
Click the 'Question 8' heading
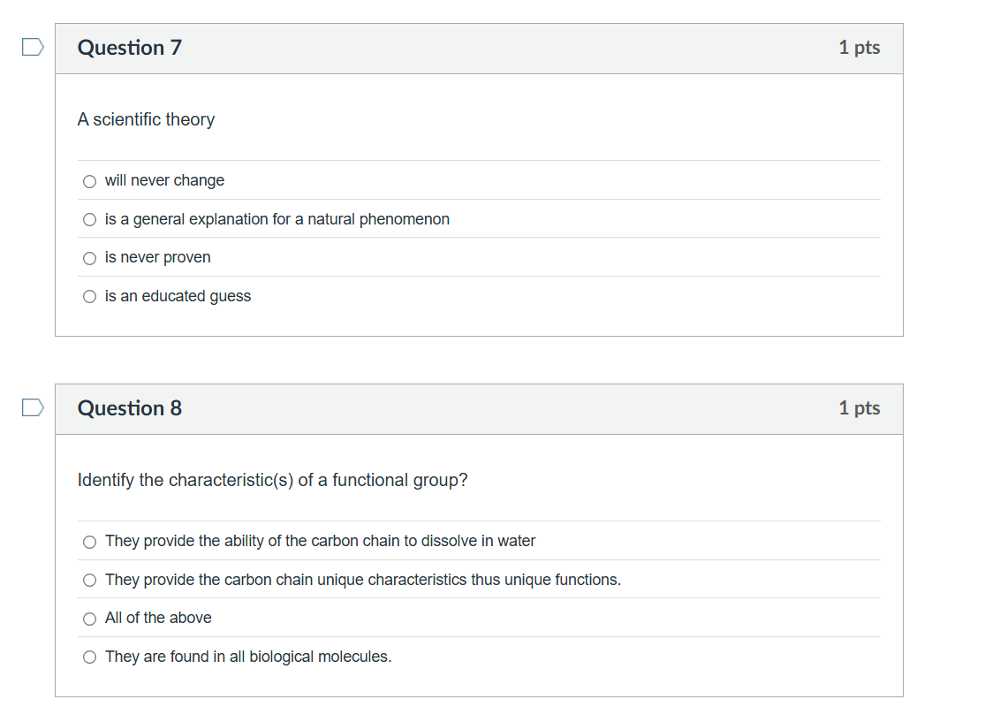(130, 408)
